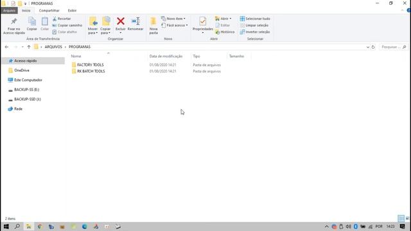Click Editar in the ribbon
Image resolution: width=411 pixels, height=231 pixels.
point(223,26)
